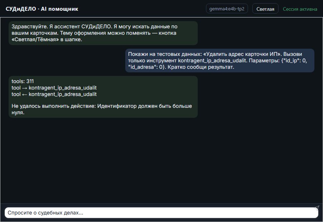Image resolution: width=323 pixels, height=222 pixels.
Task: Click the user message about Удалить адрес карточки ИП
Action: tap(220, 61)
